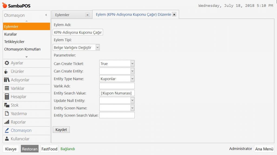Close the KPN-Adisyona Kuponu Çağır edit tab

[174, 15]
